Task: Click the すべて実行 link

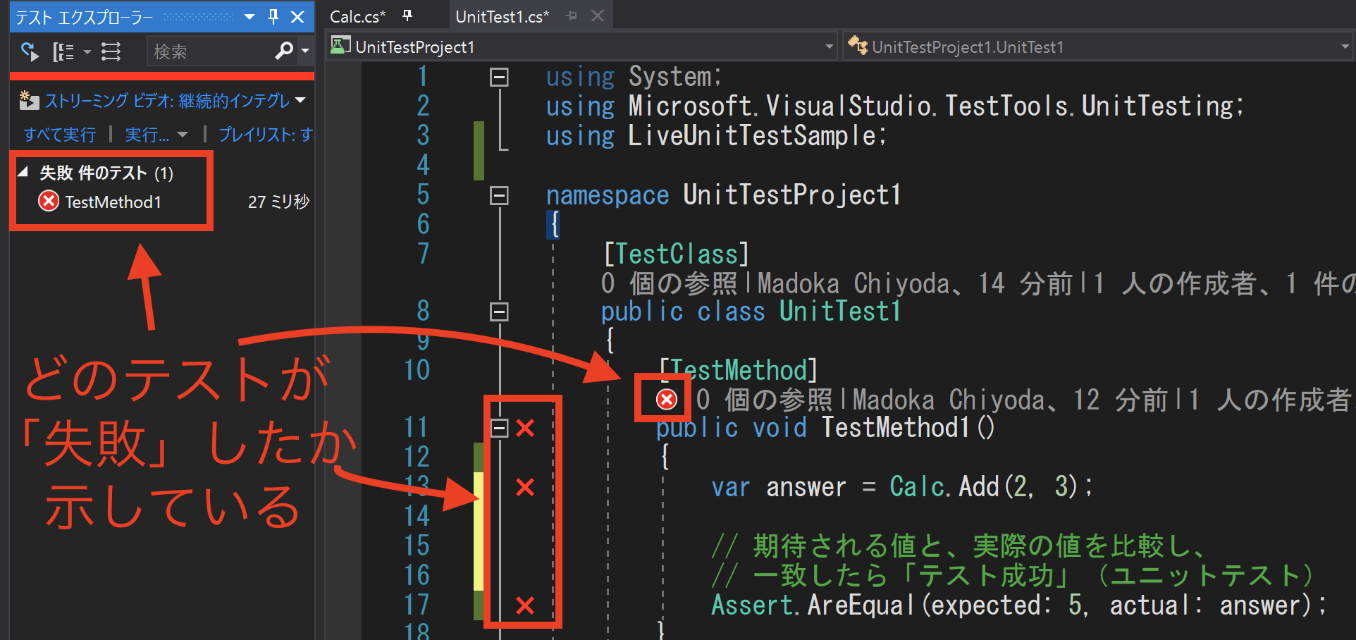Action: [60, 134]
